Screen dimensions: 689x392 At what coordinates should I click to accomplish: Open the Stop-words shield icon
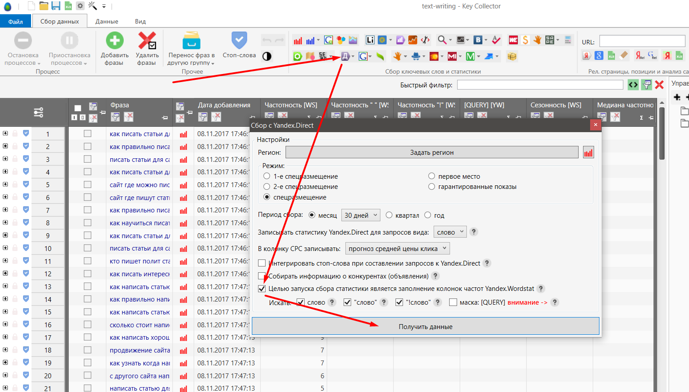click(x=239, y=41)
